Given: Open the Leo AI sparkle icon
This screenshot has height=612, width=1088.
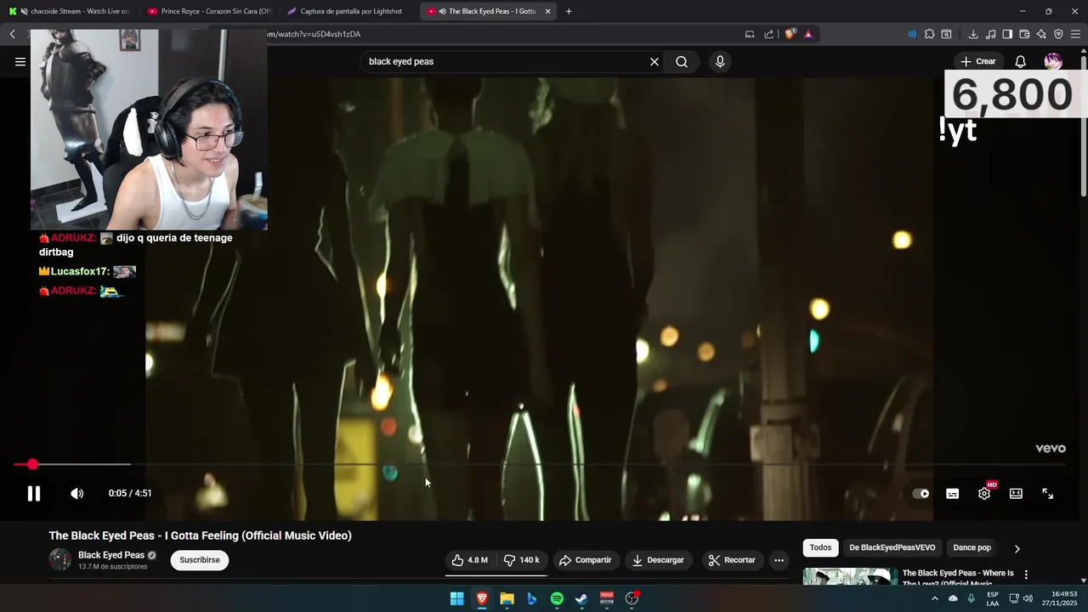Looking at the screenshot, I should pyautogui.click(x=1041, y=34).
